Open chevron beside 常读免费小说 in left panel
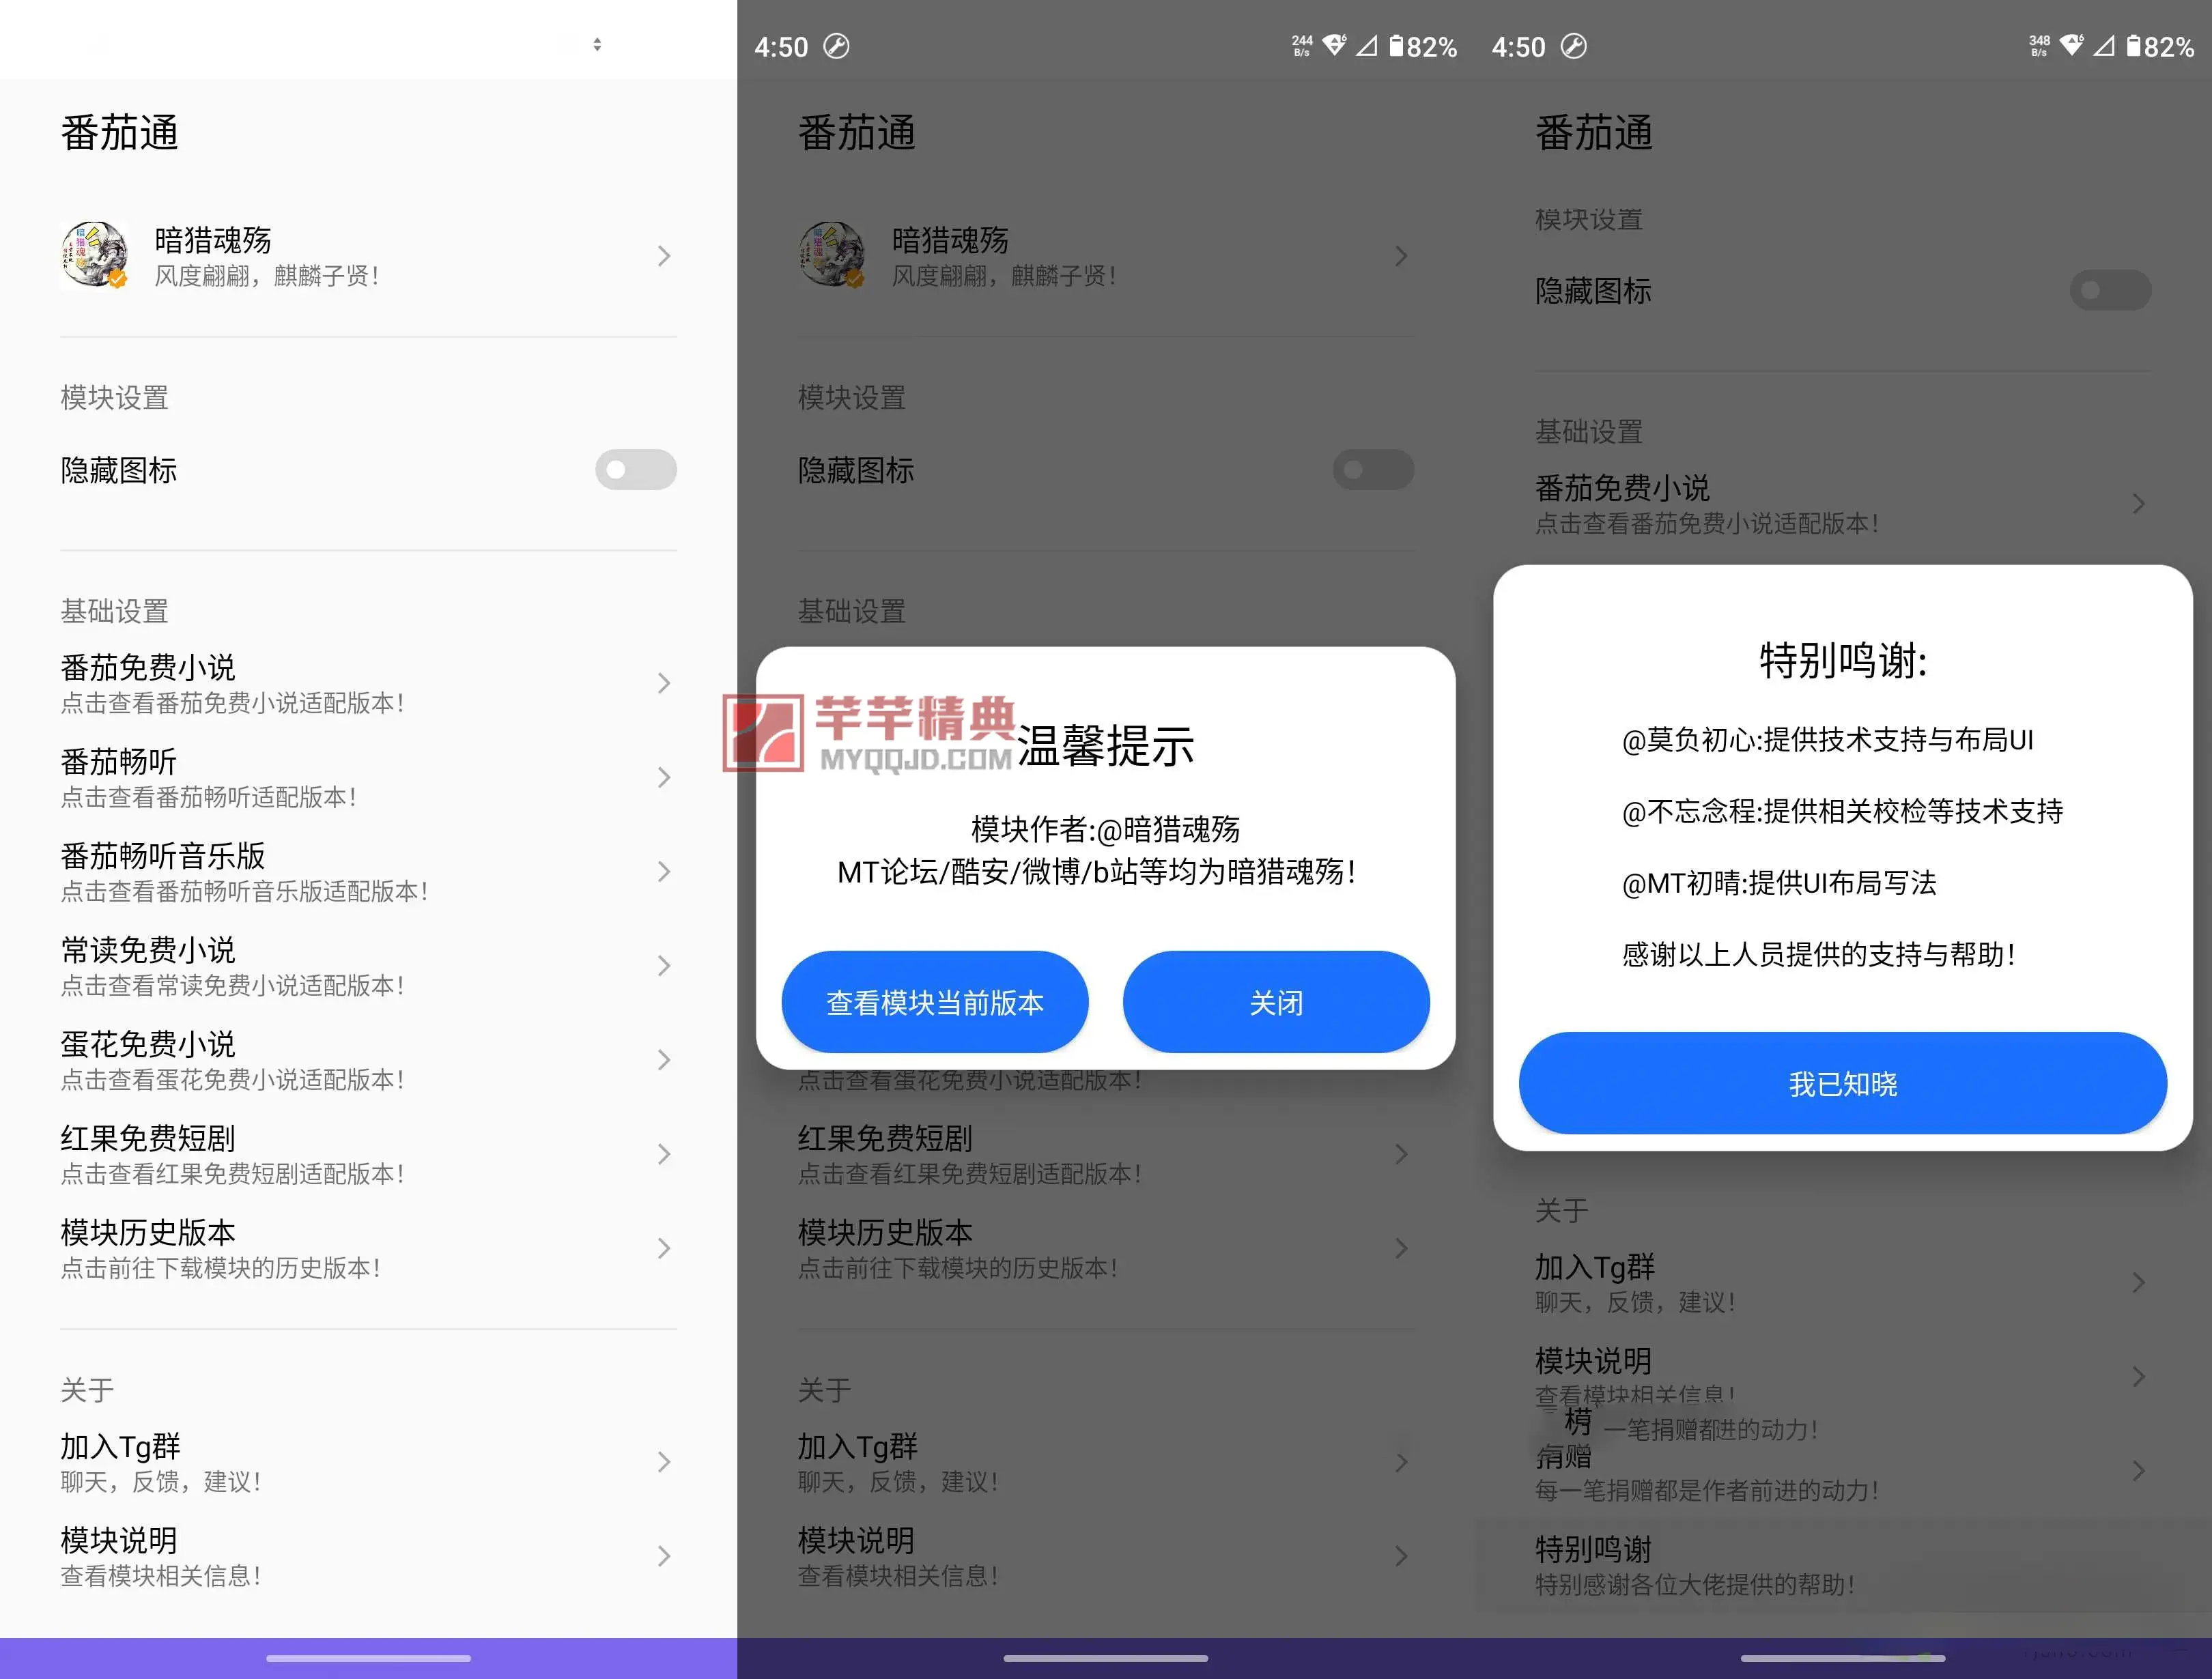The width and height of the screenshot is (2212, 1679). pos(664,966)
